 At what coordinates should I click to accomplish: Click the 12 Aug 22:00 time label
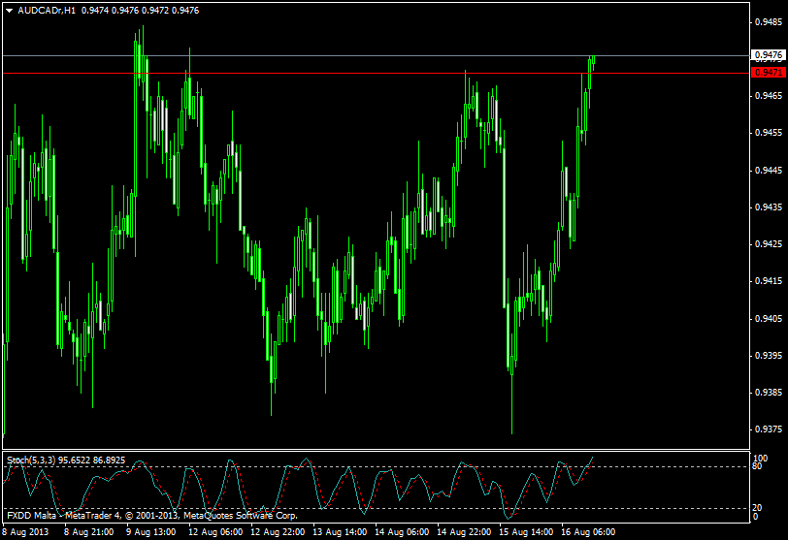pos(278,532)
